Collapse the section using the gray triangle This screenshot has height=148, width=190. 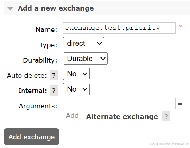[x=10, y=9]
